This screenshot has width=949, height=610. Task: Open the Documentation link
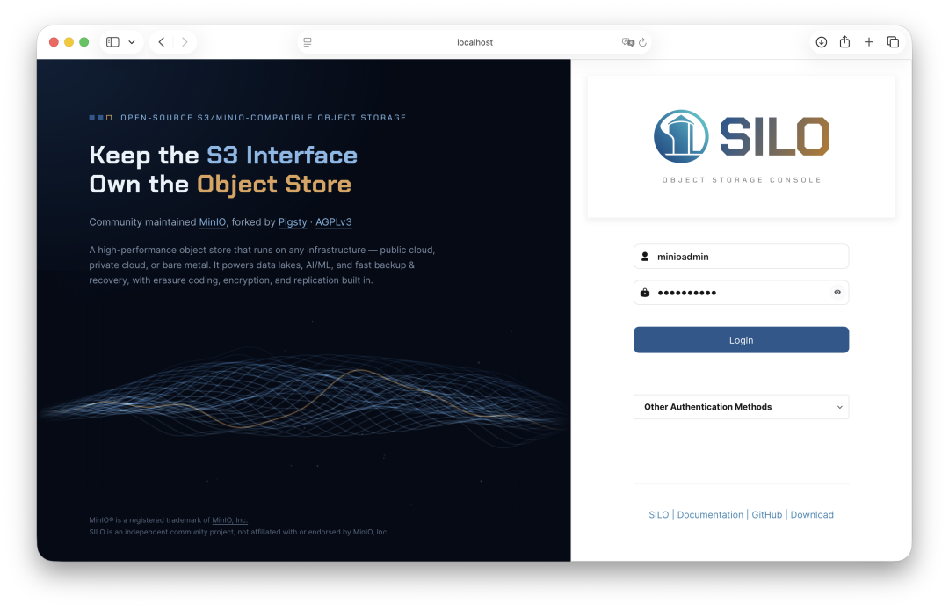pyautogui.click(x=710, y=514)
